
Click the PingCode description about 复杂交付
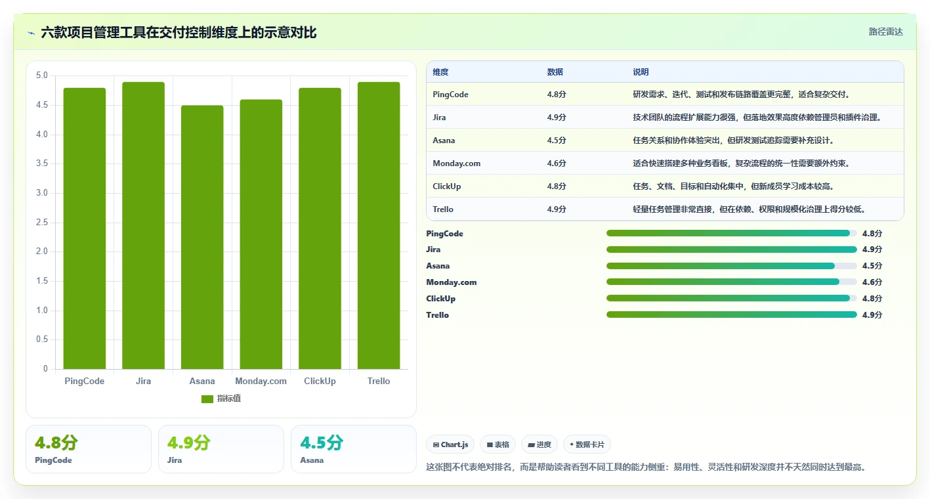pos(742,95)
